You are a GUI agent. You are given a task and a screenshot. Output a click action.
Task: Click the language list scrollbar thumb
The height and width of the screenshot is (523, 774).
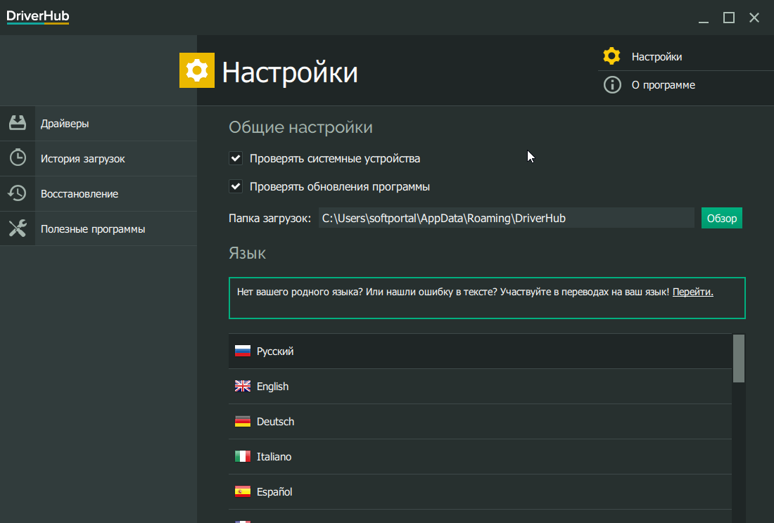coord(739,359)
